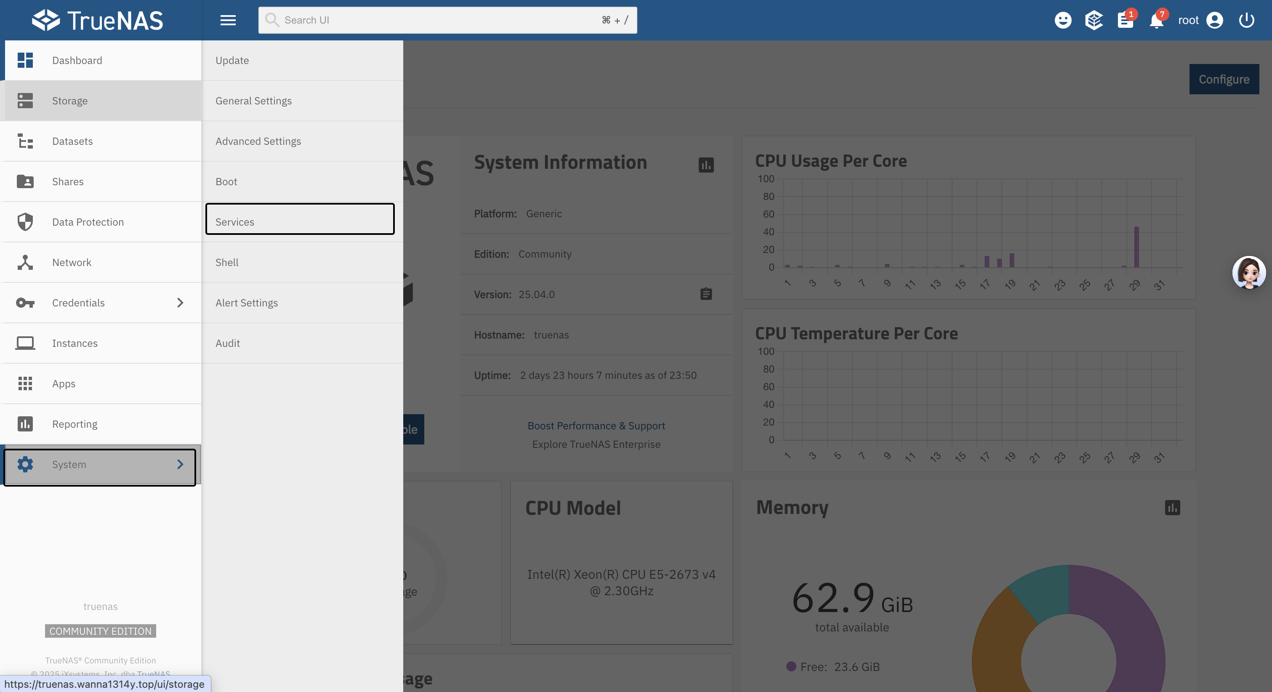The height and width of the screenshot is (692, 1272).
Task: Click the Dashboard grid icon
Action: click(25, 60)
